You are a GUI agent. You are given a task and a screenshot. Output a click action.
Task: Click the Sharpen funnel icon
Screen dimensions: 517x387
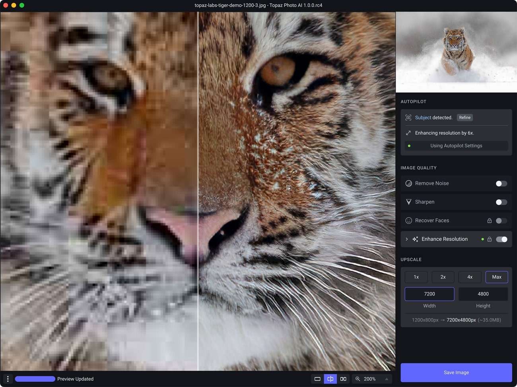408,202
